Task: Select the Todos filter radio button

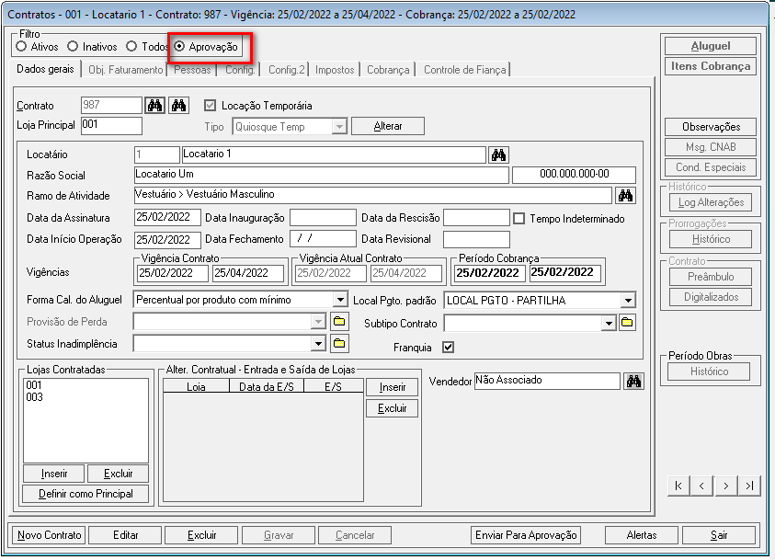Action: click(131, 47)
